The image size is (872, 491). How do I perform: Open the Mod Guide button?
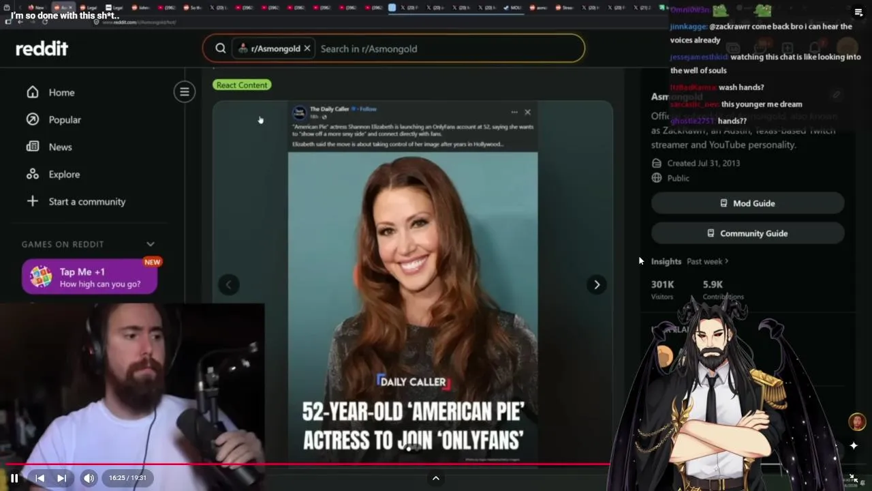click(747, 203)
